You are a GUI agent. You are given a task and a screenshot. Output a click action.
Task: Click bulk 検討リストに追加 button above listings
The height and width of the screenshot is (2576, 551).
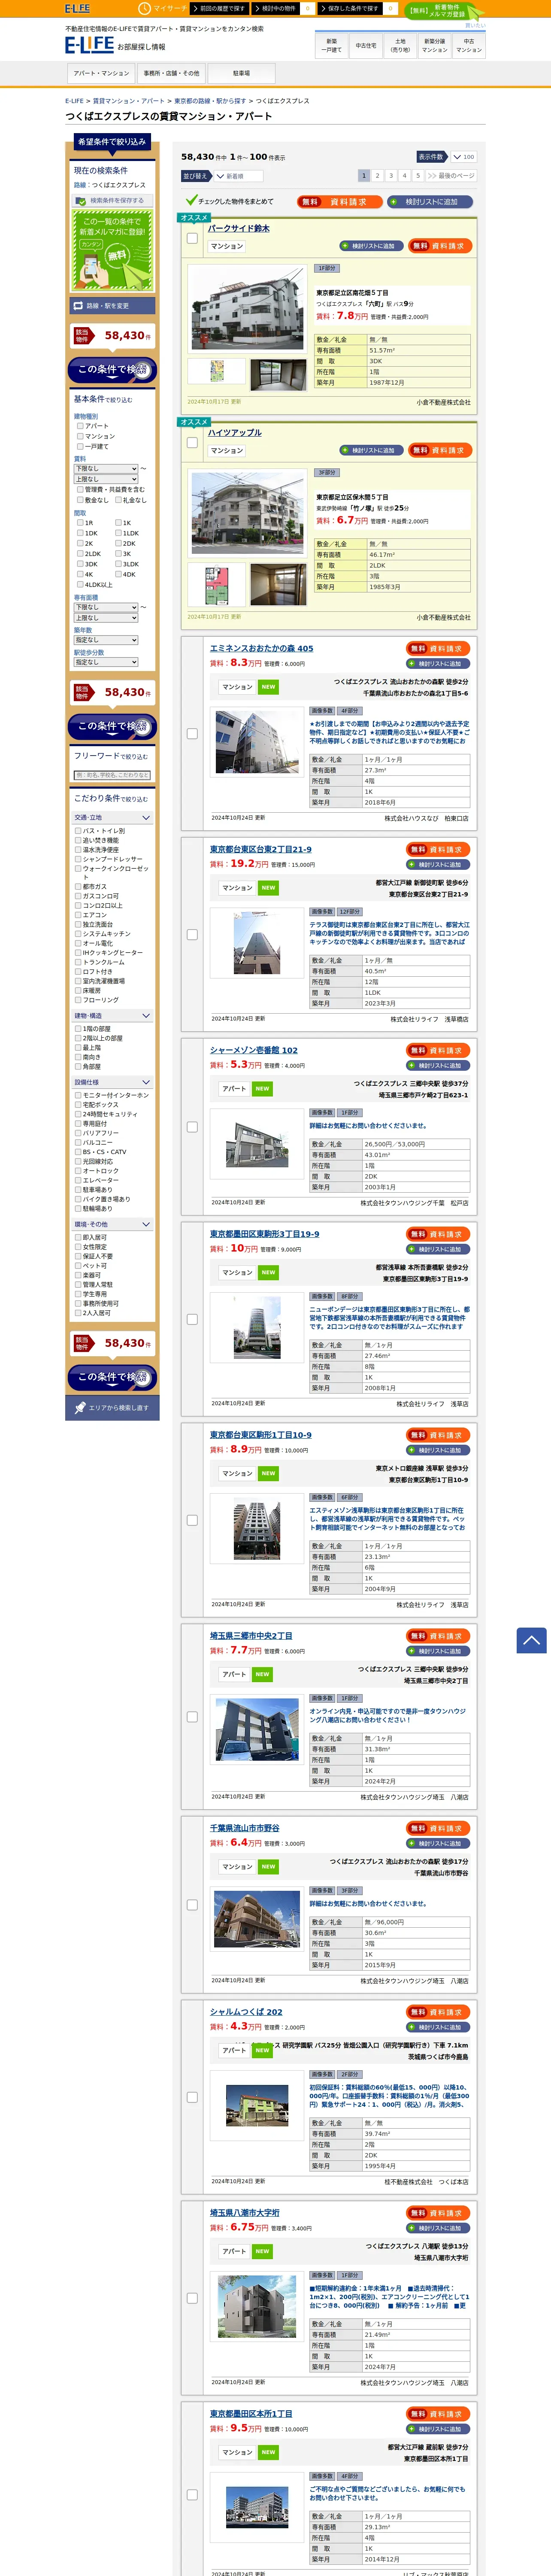(431, 201)
